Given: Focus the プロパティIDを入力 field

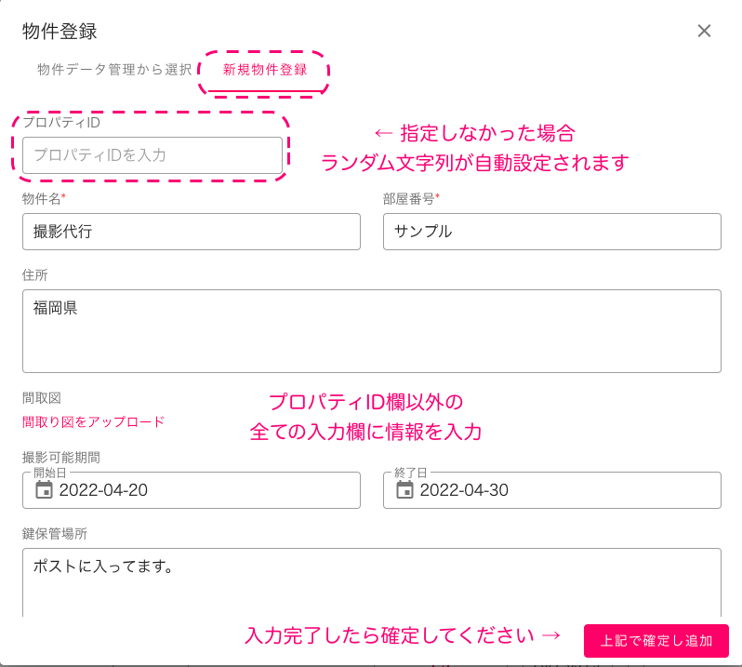Looking at the screenshot, I should 152,155.
